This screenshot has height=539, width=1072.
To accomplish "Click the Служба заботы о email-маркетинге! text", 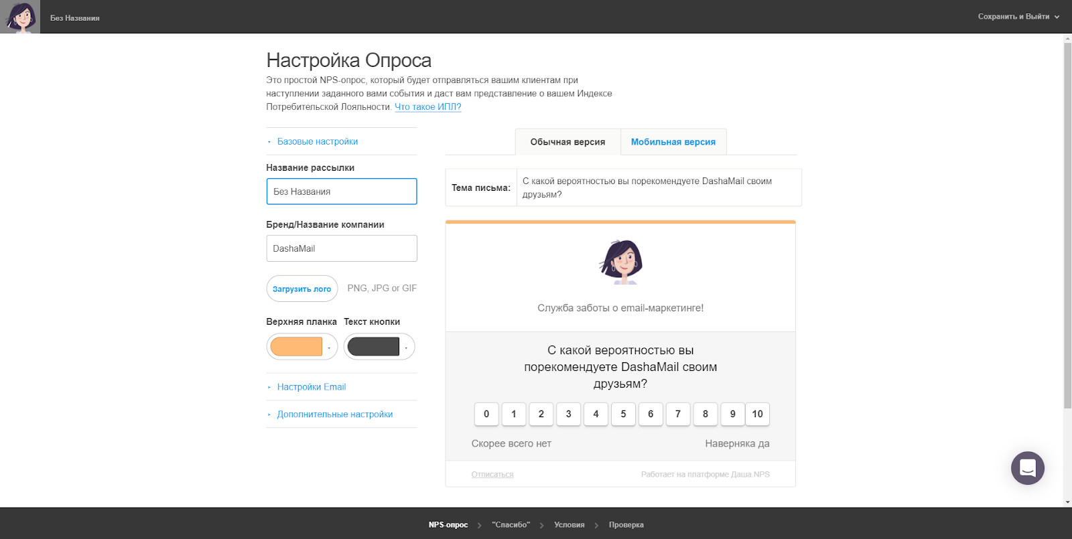I will [620, 308].
